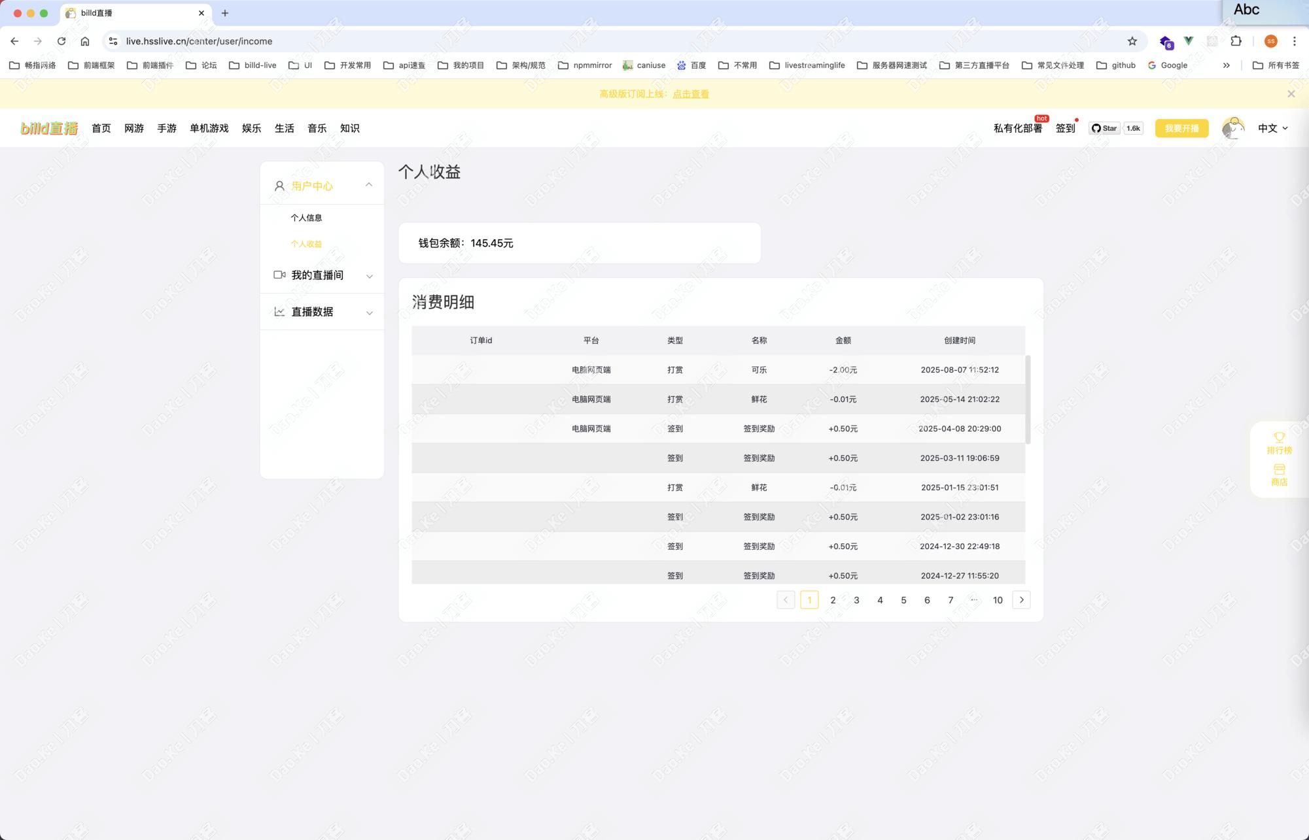
Task: Click the ranking trophy icon
Action: click(1279, 437)
